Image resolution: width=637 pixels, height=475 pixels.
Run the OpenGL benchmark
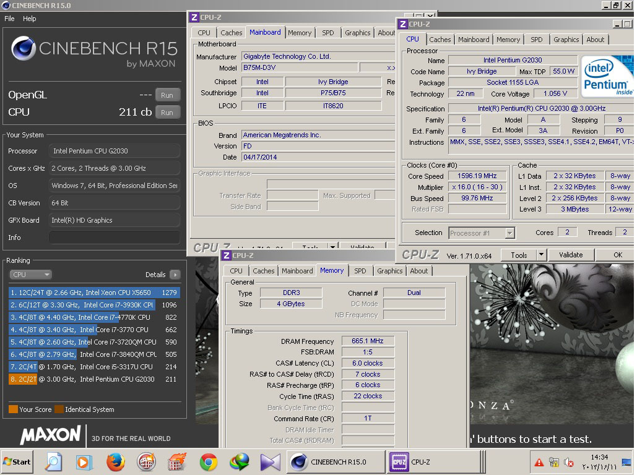(167, 95)
